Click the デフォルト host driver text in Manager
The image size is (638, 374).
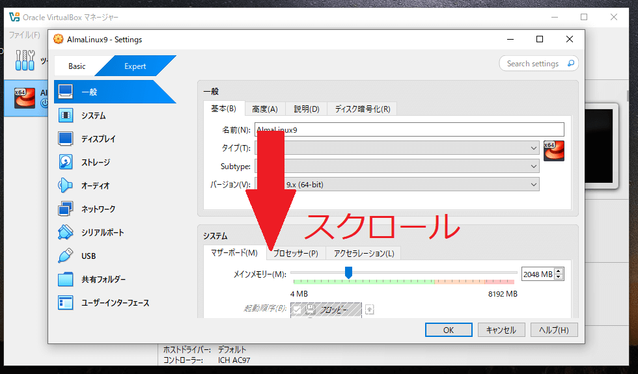232,350
